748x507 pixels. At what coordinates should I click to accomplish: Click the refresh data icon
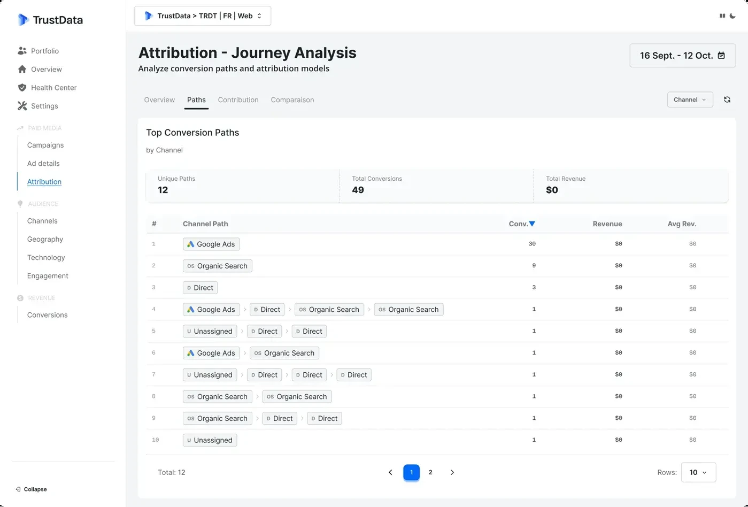tap(727, 99)
